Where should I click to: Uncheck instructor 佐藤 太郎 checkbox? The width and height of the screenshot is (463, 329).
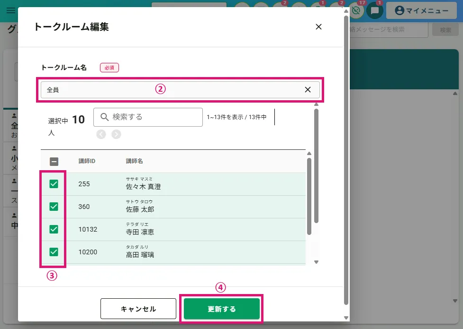54,207
